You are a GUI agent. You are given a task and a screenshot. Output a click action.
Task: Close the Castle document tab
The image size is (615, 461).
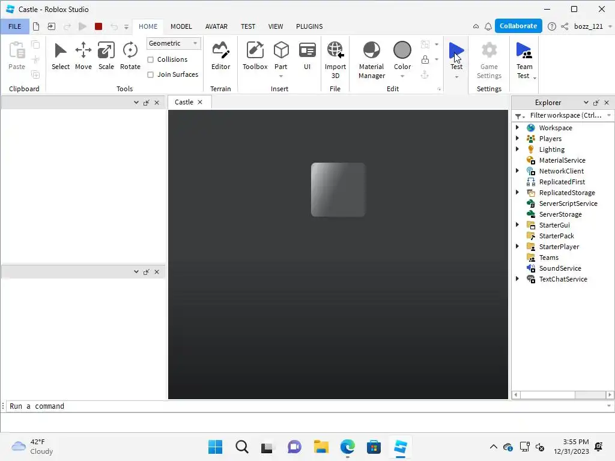tap(200, 102)
